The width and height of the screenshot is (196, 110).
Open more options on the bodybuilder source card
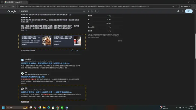40,44
